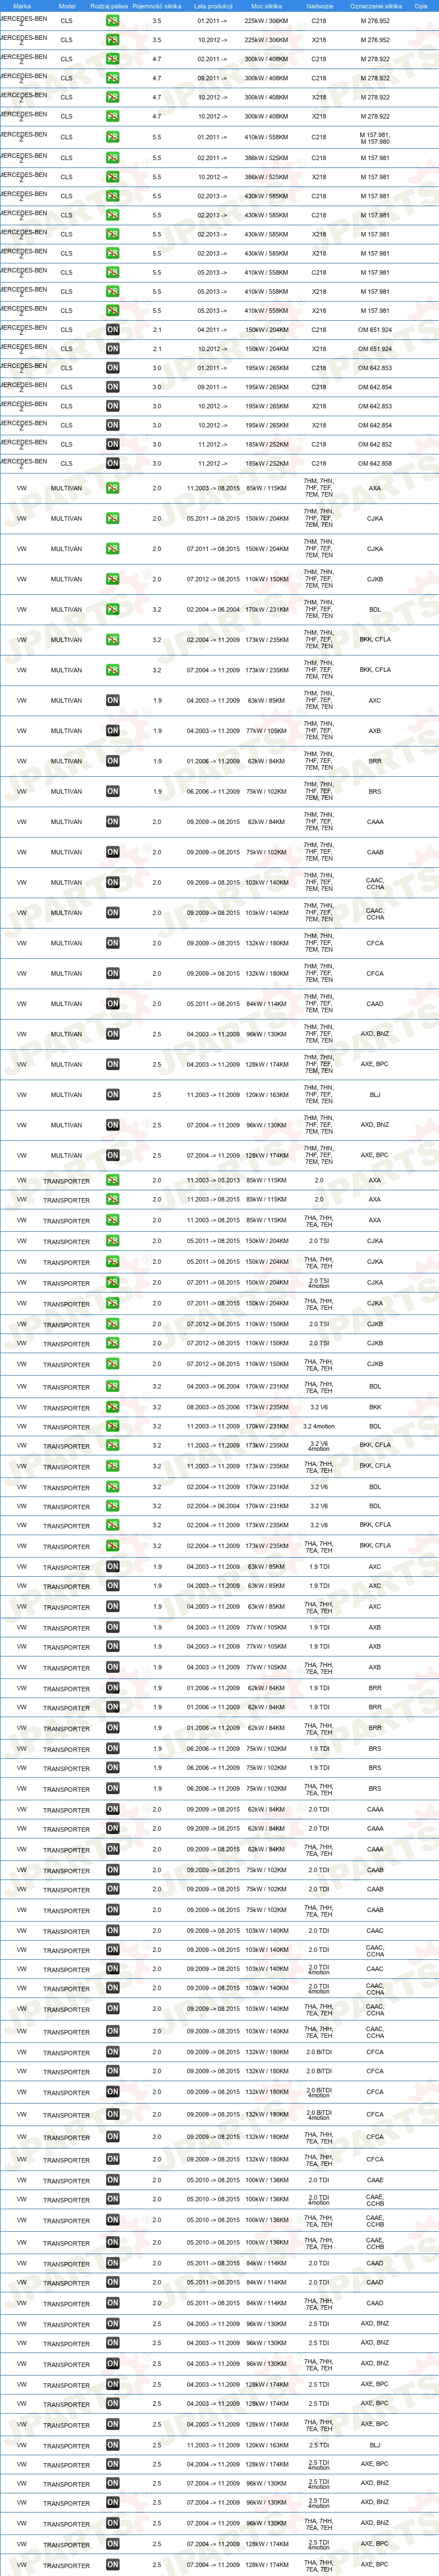
Task: Click '08.2003 -> 05.2006' in Transporter row
Action: point(213,1407)
